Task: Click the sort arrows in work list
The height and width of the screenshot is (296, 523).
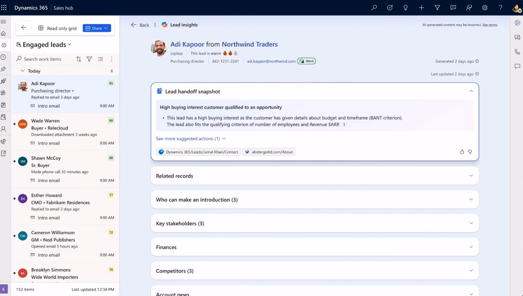Action: (78, 59)
